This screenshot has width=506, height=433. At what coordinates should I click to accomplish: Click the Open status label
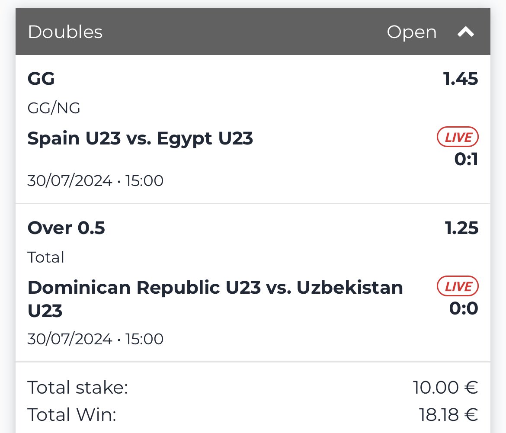[x=412, y=32]
